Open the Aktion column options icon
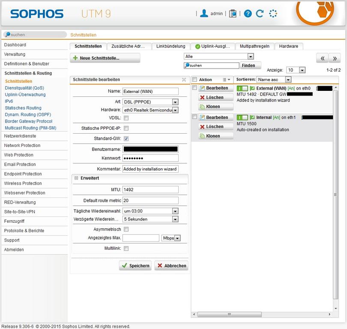This screenshot has height=329, width=347. point(226,80)
